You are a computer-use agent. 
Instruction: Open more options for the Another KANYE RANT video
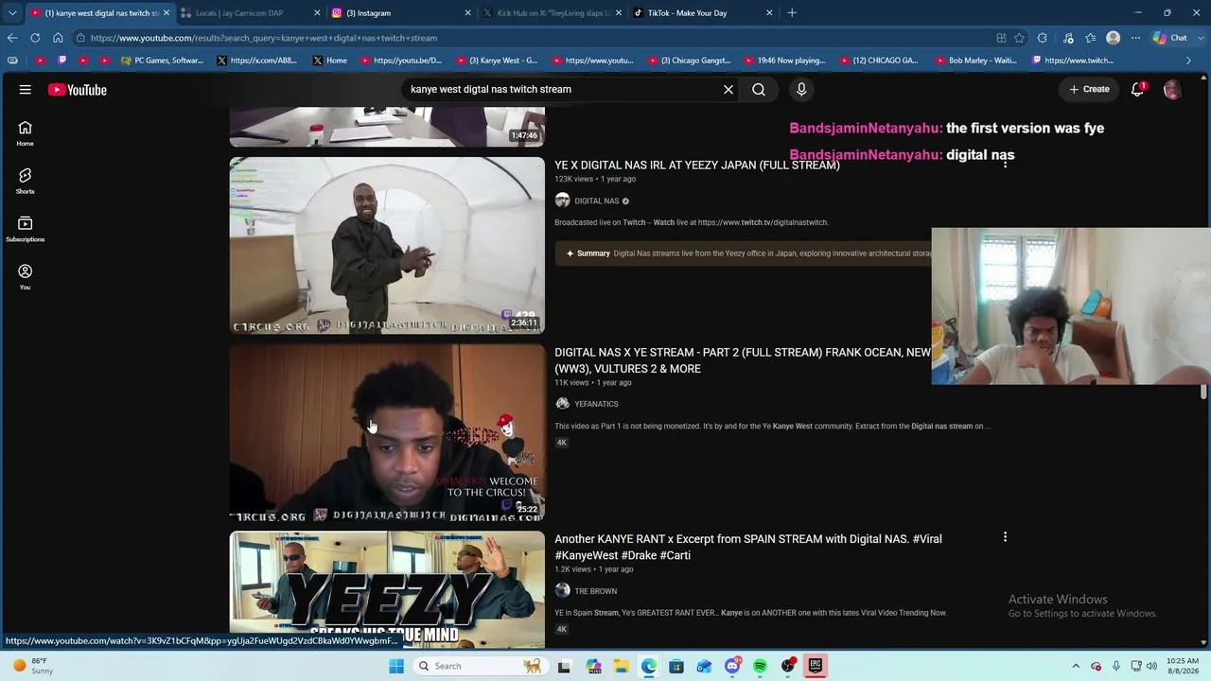[x=1005, y=537]
